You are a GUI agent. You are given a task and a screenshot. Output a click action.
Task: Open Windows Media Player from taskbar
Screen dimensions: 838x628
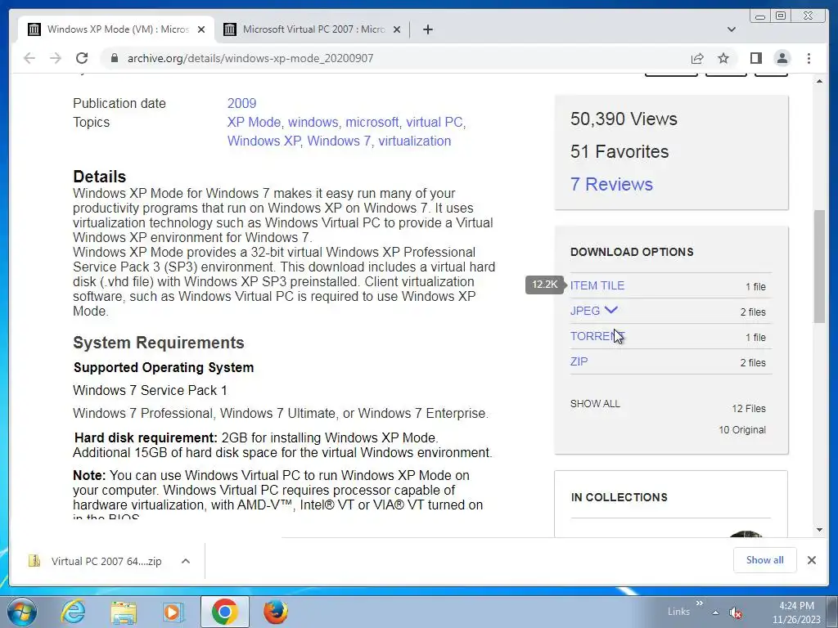tap(173, 612)
